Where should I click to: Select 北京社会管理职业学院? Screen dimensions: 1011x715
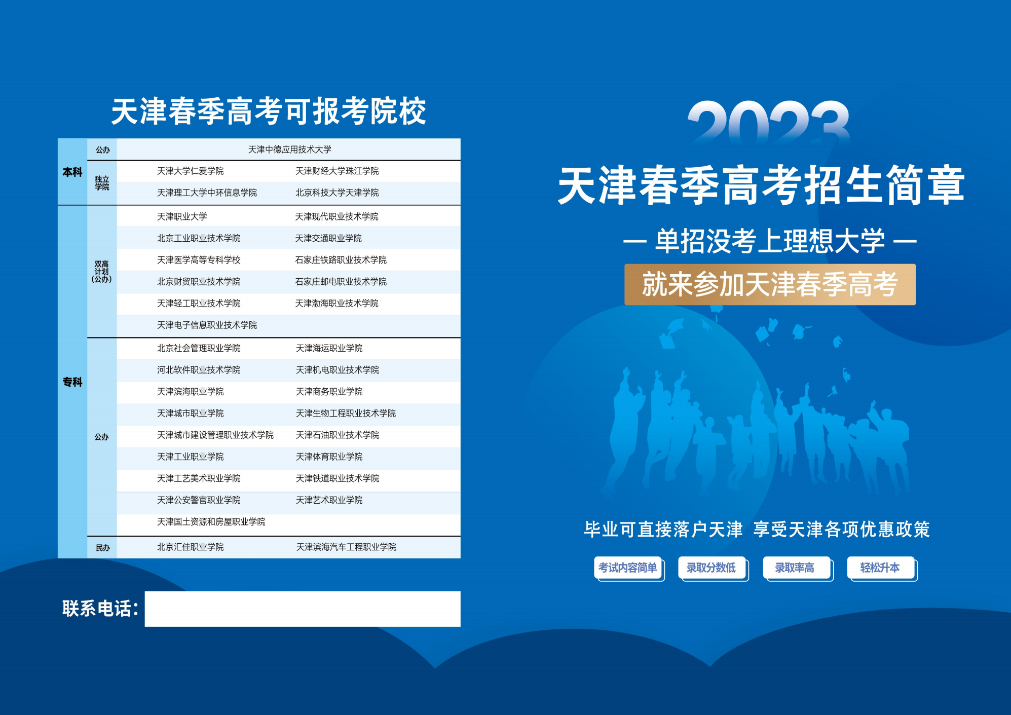point(199,348)
